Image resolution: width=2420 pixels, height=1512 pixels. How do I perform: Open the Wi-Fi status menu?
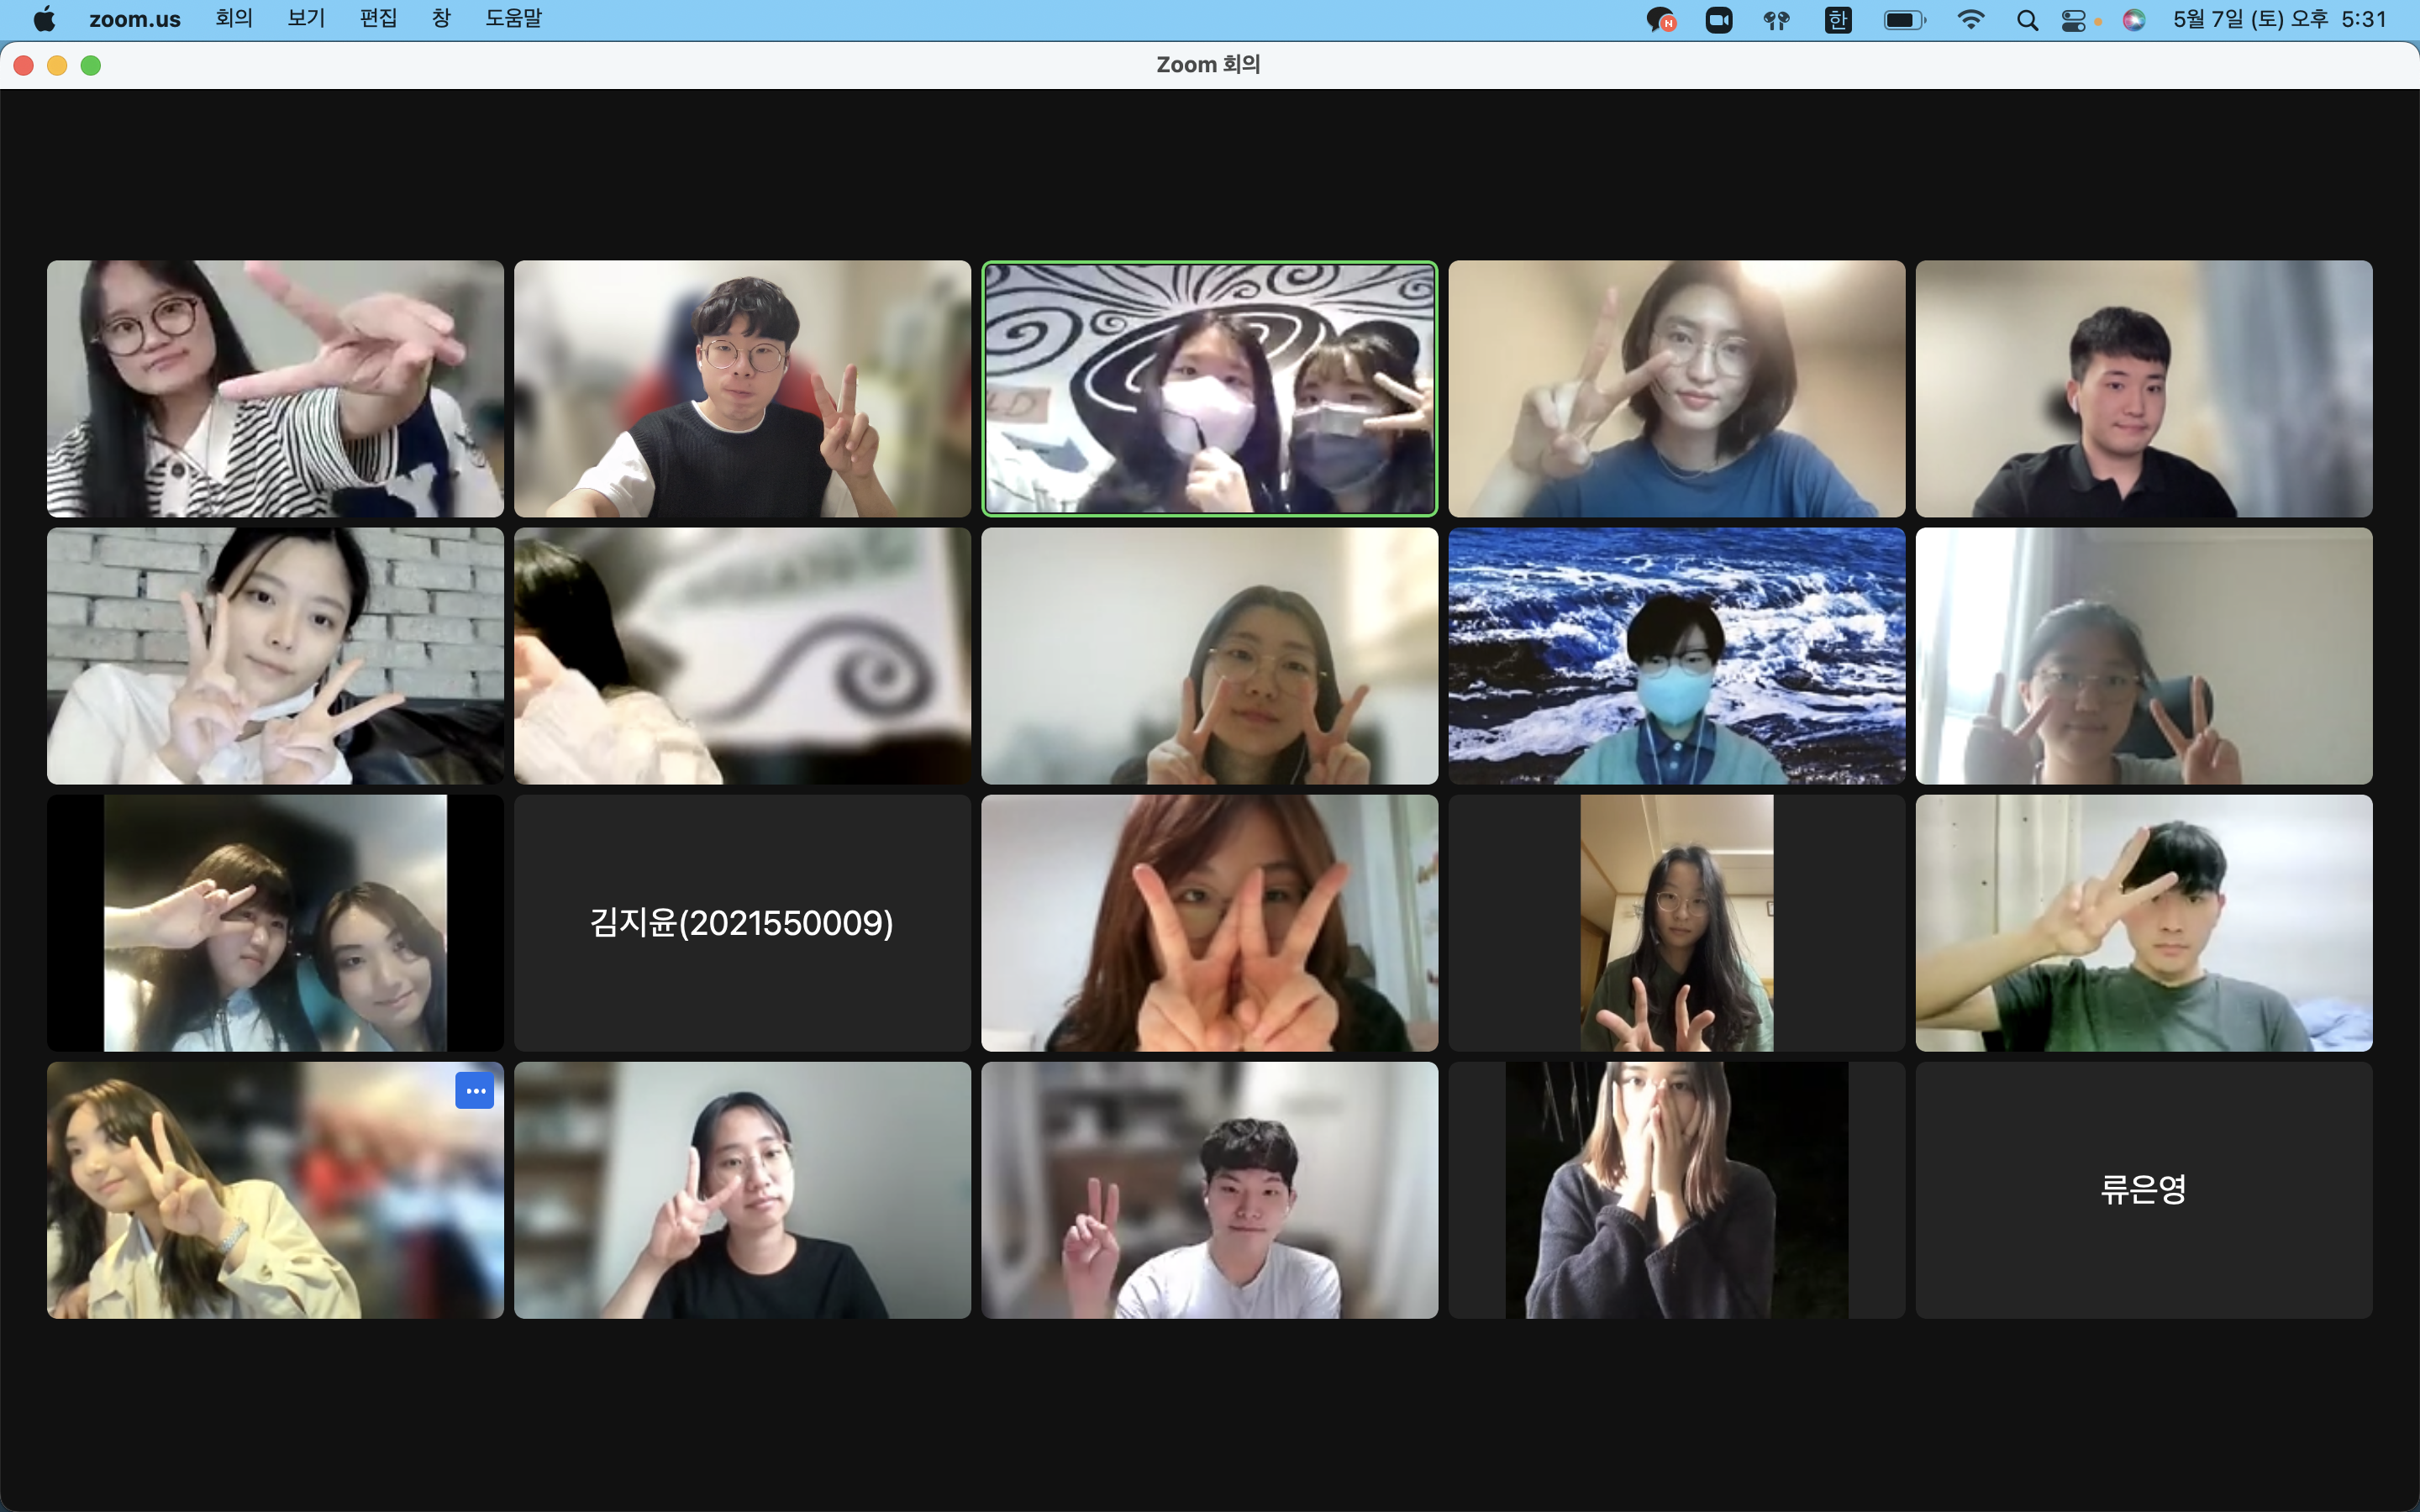pyautogui.click(x=1970, y=20)
